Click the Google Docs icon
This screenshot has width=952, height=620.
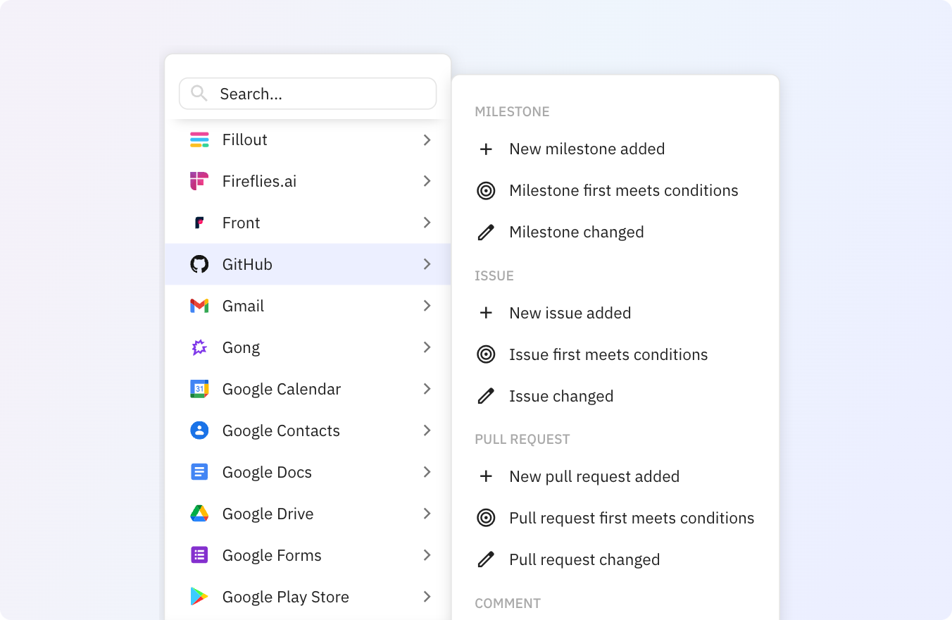tap(199, 472)
